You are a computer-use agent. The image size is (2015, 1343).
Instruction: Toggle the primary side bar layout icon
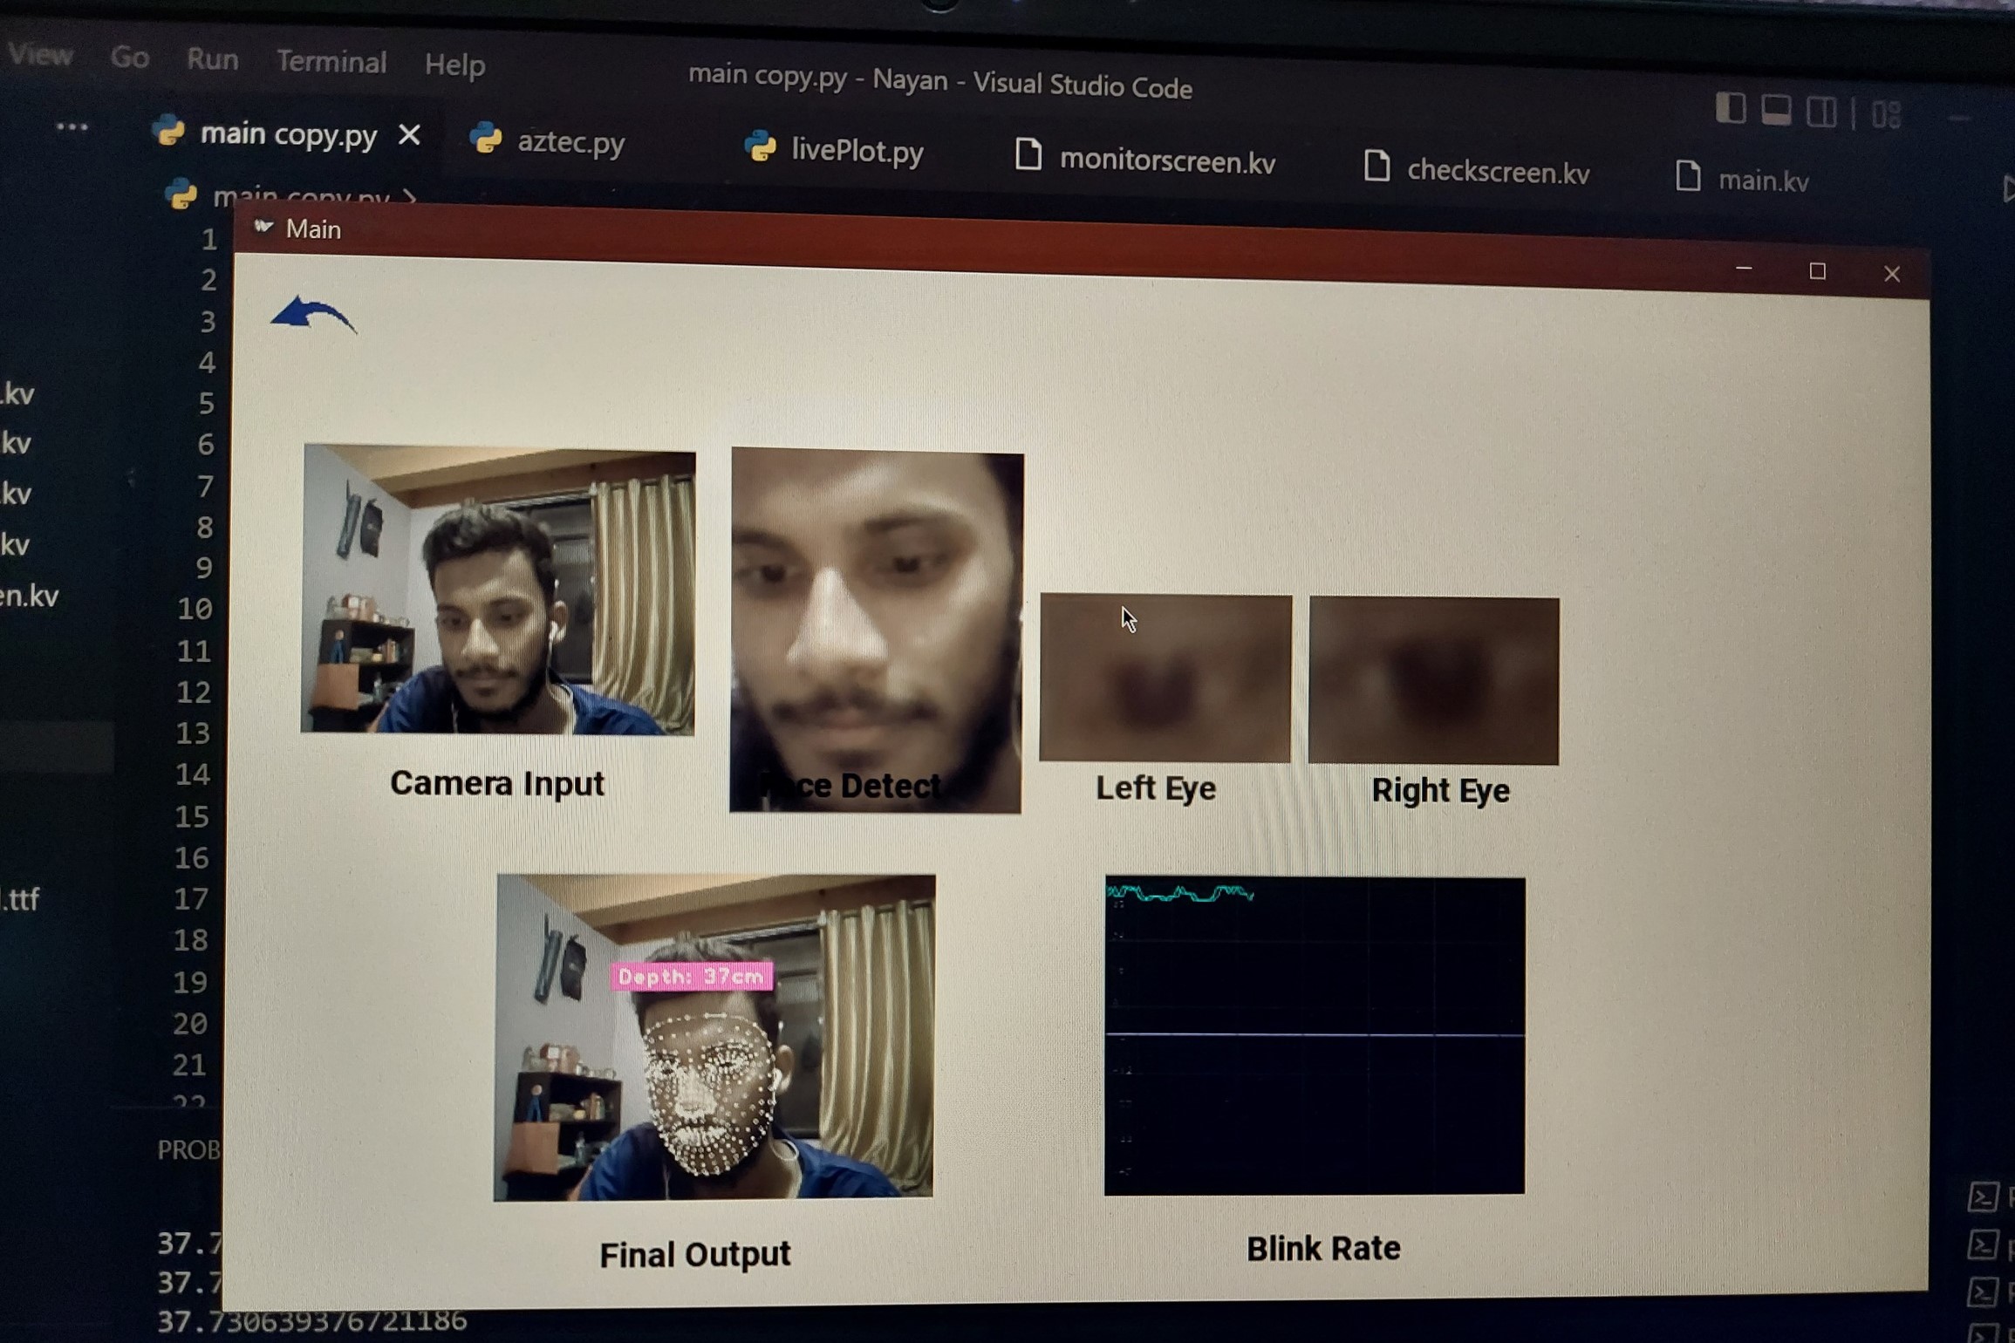[x=1731, y=109]
